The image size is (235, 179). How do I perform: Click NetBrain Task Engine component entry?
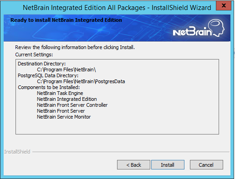[60, 93]
